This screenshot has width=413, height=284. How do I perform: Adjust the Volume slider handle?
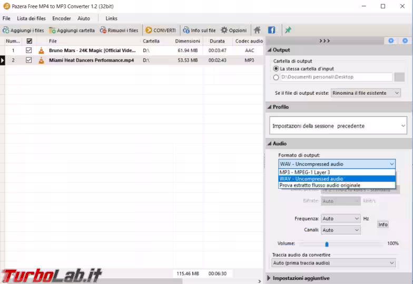(327, 244)
